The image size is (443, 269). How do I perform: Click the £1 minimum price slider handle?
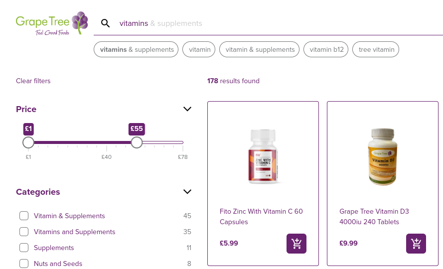28,142
